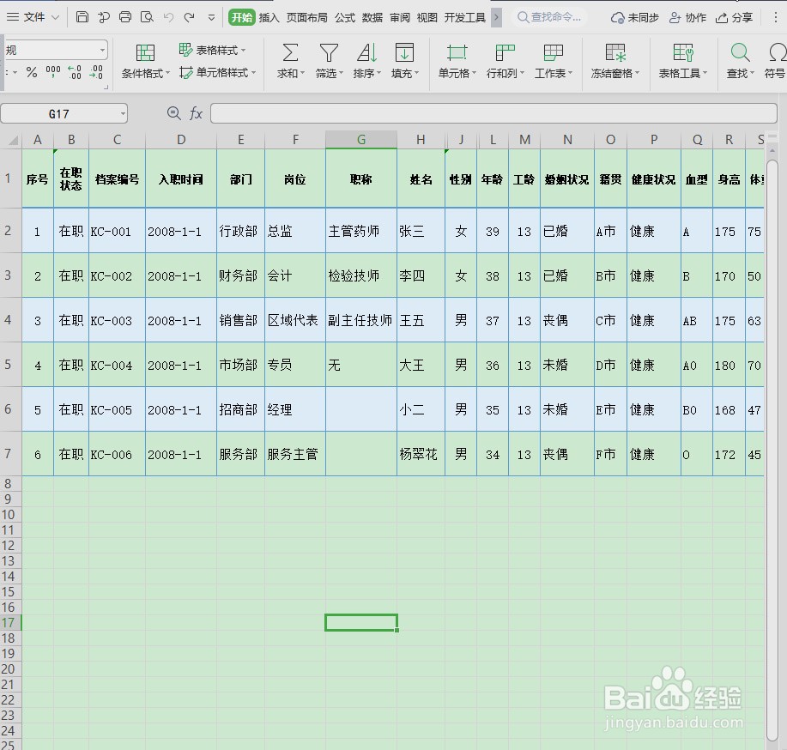Apply thousands separator 000 icon
The width and height of the screenshot is (787, 750).
point(53,72)
